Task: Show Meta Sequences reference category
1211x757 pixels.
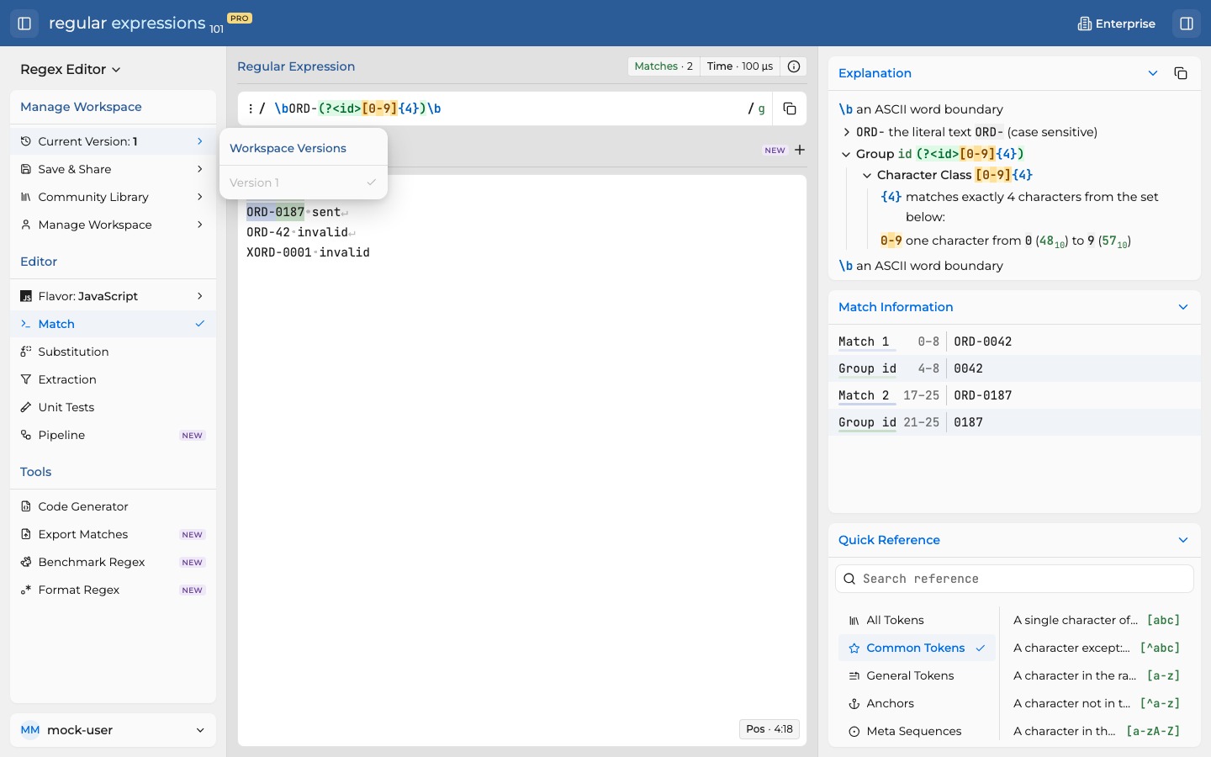Action: pos(917,731)
